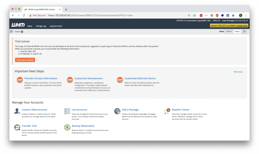259x154 pixels.
Task: Select the List Accounts notepad icon
Action: [x=67, y=111]
